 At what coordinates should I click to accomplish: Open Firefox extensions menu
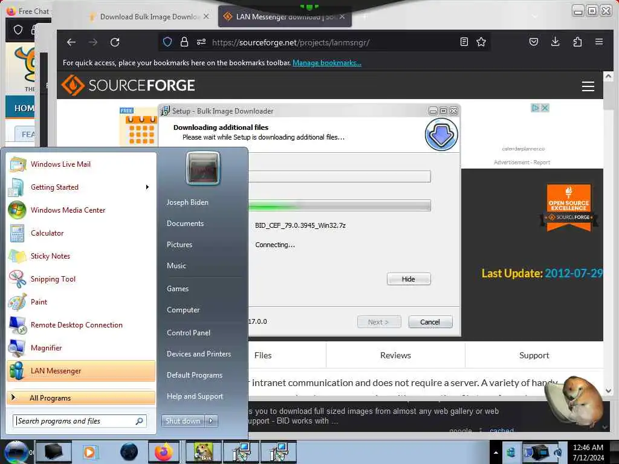pyautogui.click(x=577, y=42)
